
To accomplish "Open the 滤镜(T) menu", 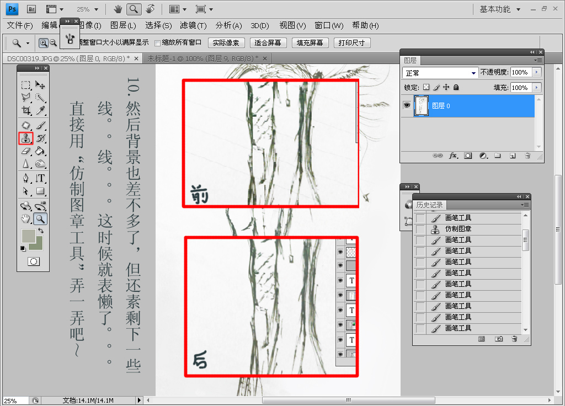I will 193,25.
